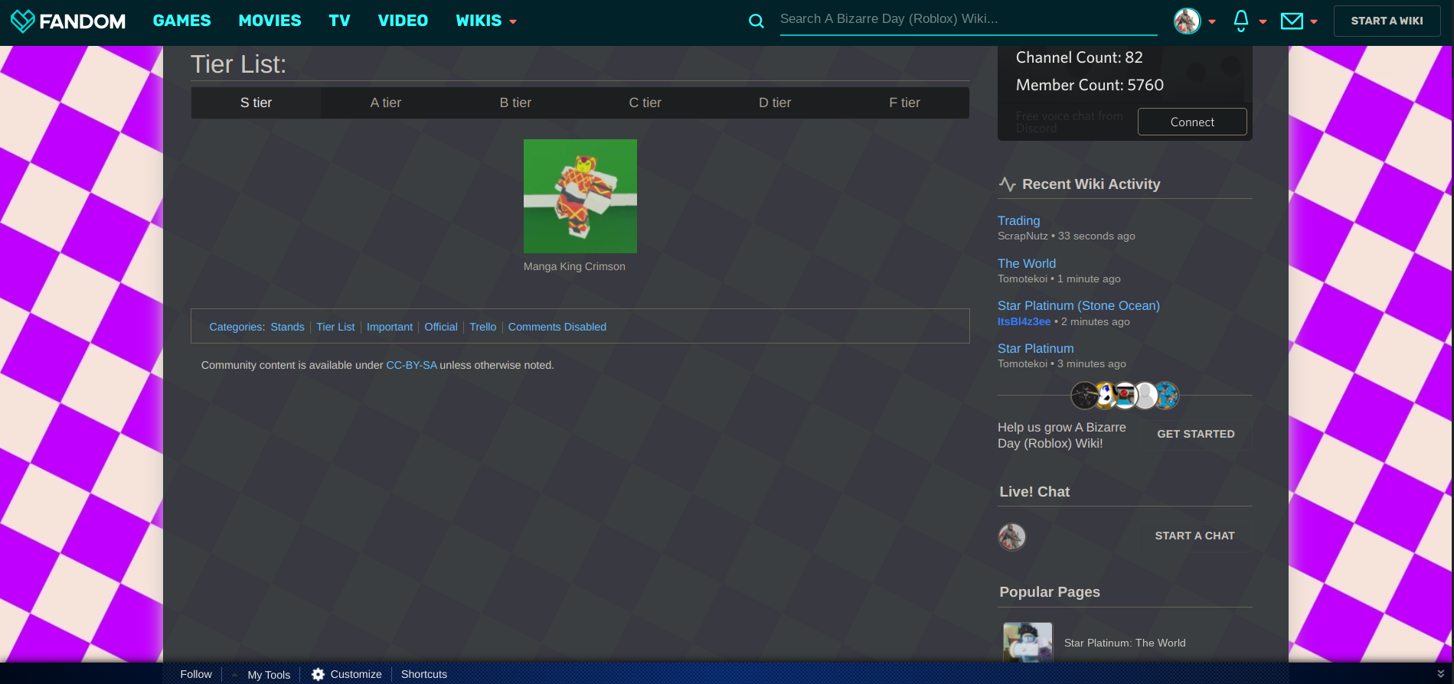
Task: Click the Member Count: 5760 text
Action: point(1090,85)
